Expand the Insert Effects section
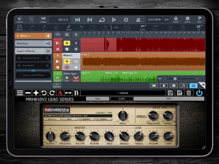This screenshot has width=219, height=164. [x=33, y=51]
